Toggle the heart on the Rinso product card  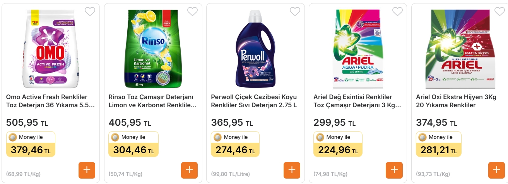click(192, 12)
